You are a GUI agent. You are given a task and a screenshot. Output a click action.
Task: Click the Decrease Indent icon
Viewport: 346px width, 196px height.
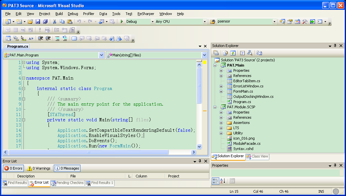click(x=40, y=38)
